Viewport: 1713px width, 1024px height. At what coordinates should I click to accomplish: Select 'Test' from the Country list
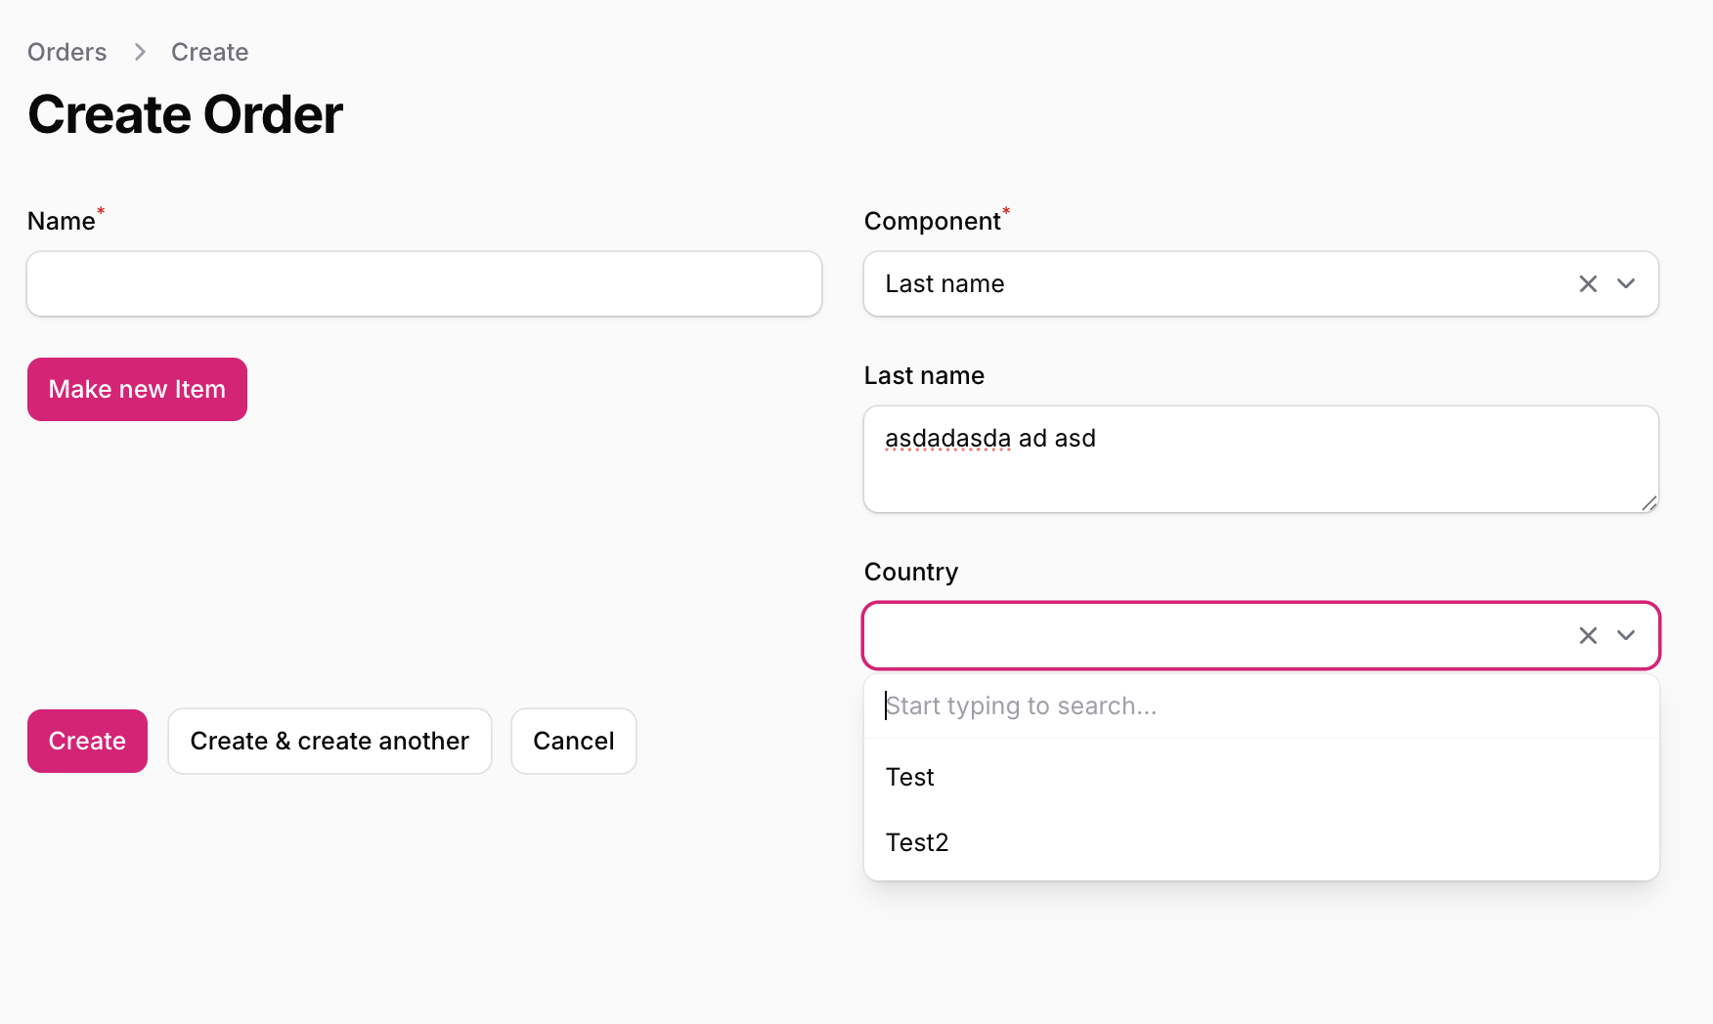point(910,777)
